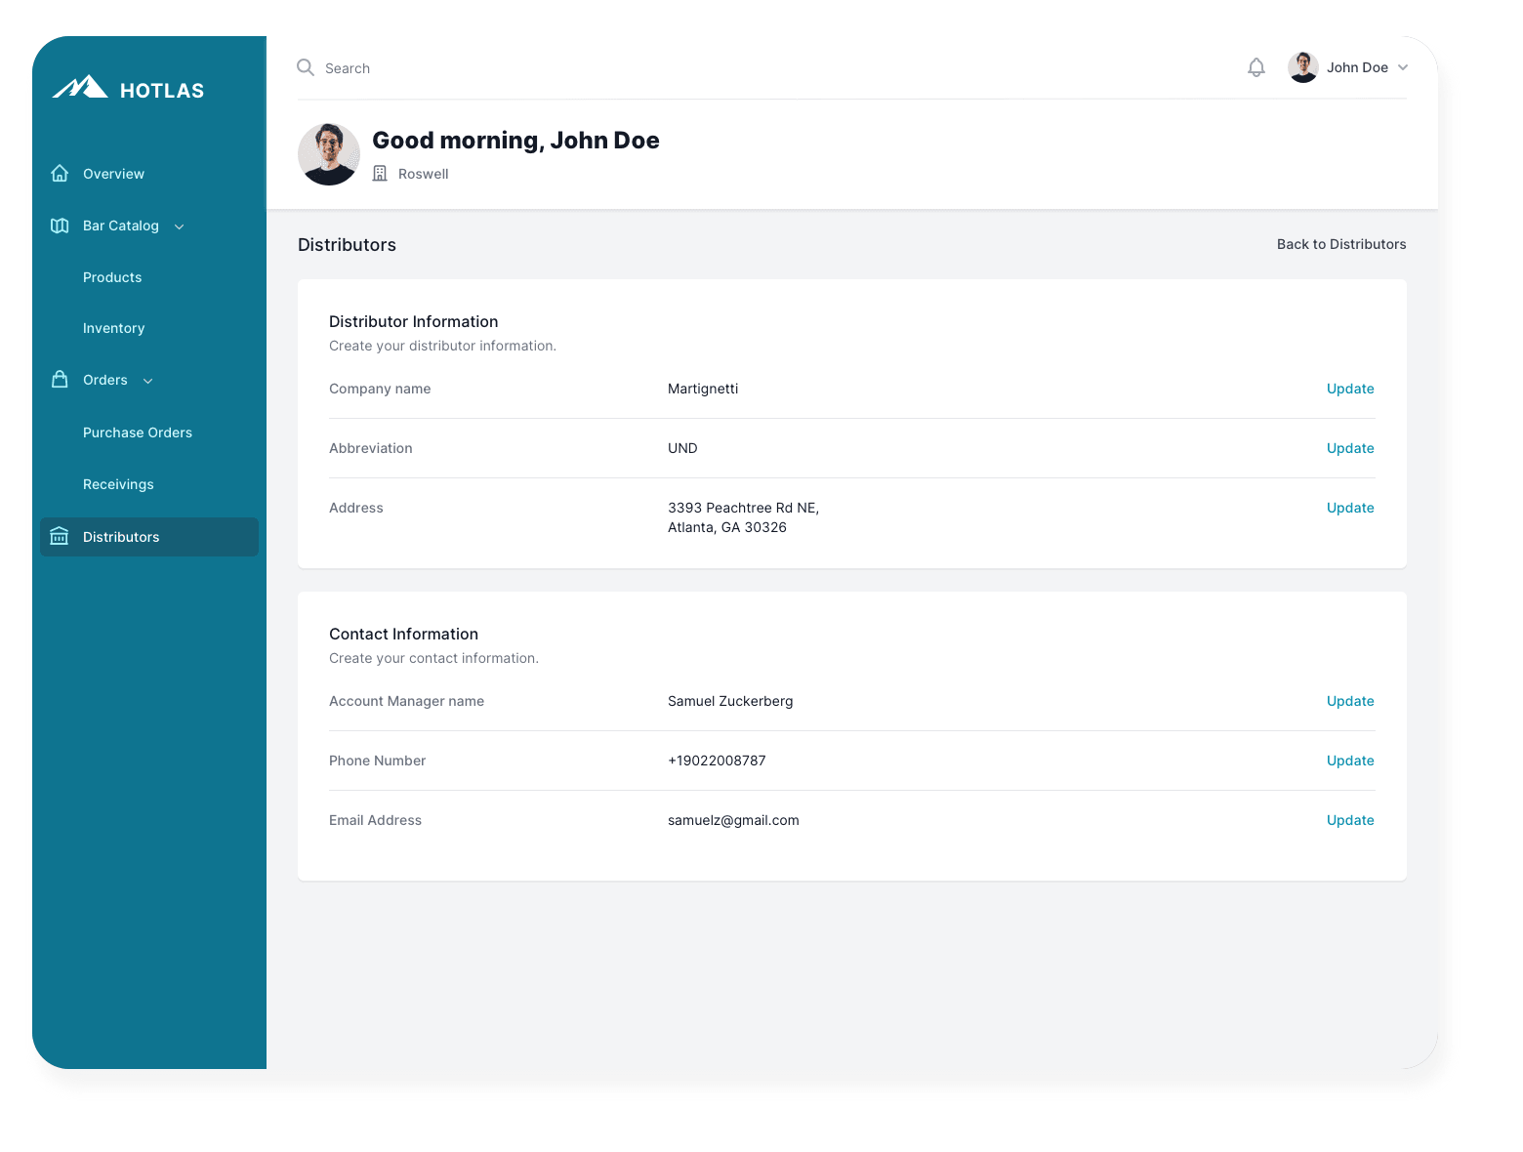Click the name Samuel Zuckerberg
The image size is (1523, 1152).
[730, 701]
